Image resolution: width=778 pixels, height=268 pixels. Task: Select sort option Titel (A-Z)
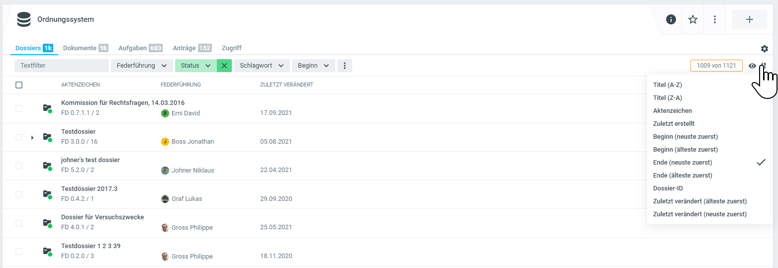coord(668,85)
